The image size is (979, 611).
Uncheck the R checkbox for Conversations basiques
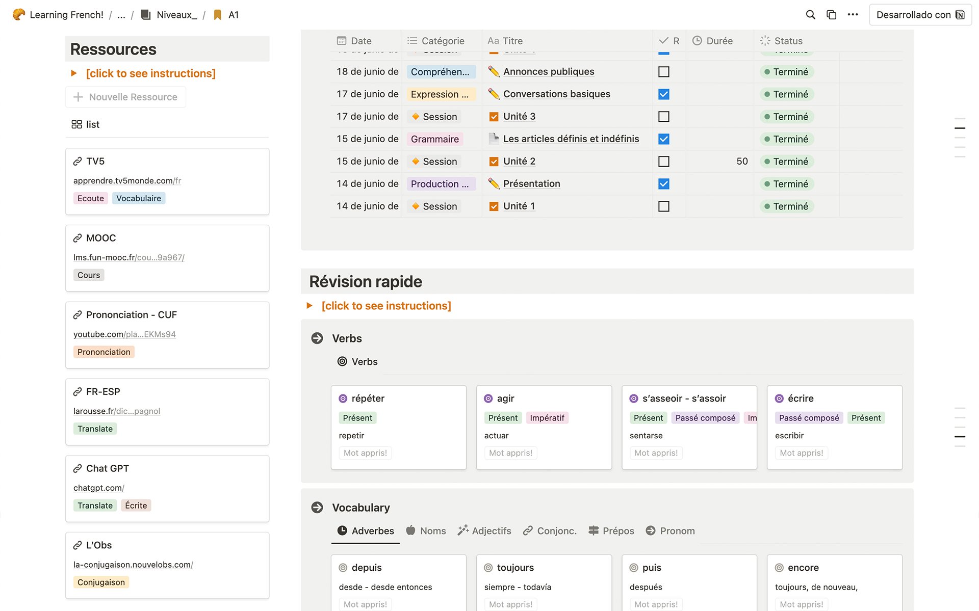click(663, 94)
